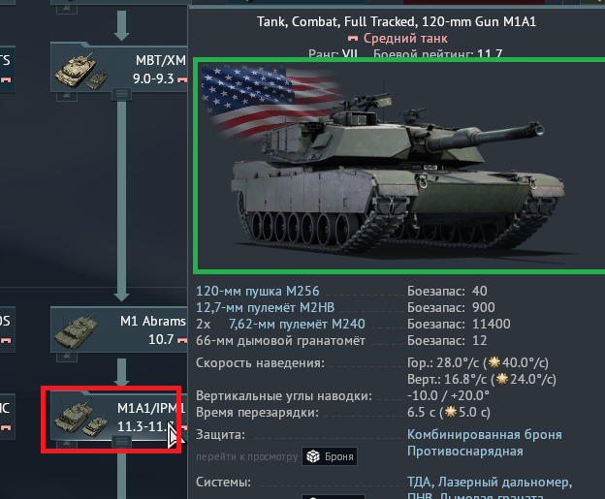Screen dimensions: 605x499
Task: Open the 7,62-мм пулемёт M240 link
Action: [297, 324]
